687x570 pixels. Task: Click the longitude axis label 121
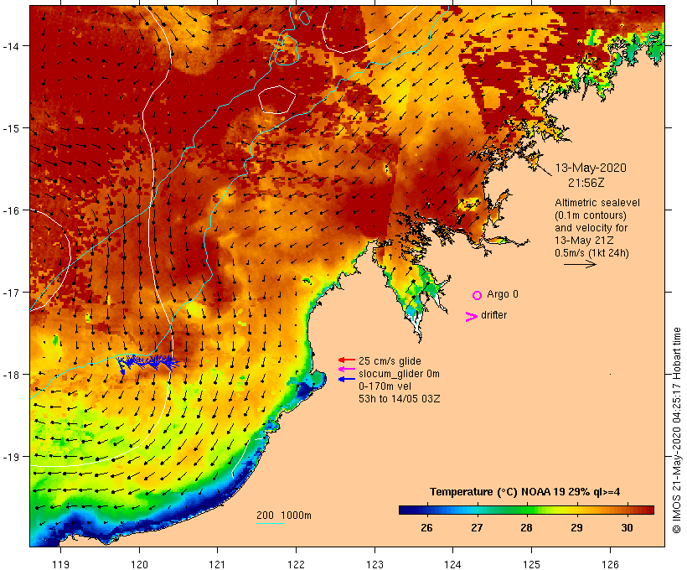point(218,564)
